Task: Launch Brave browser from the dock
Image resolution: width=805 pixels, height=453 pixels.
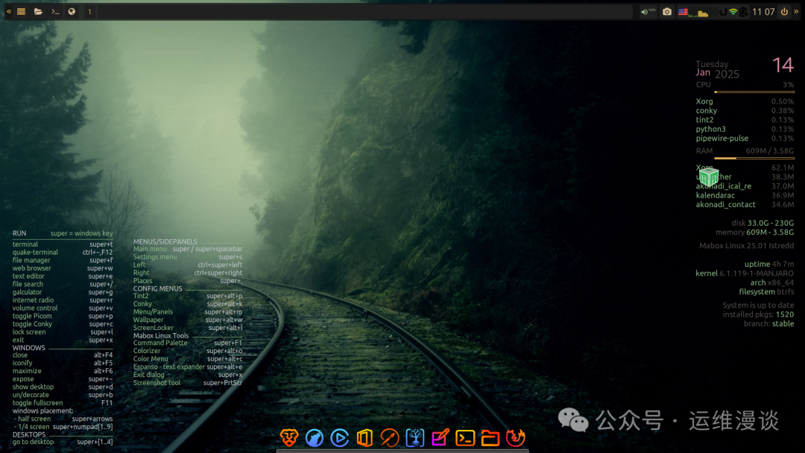Action: (x=288, y=438)
